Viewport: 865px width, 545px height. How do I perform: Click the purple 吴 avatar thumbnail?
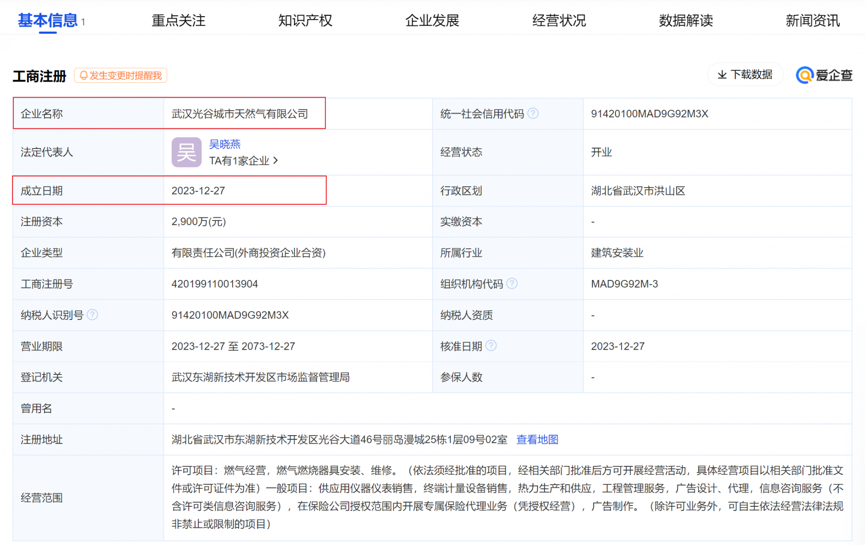pos(187,152)
